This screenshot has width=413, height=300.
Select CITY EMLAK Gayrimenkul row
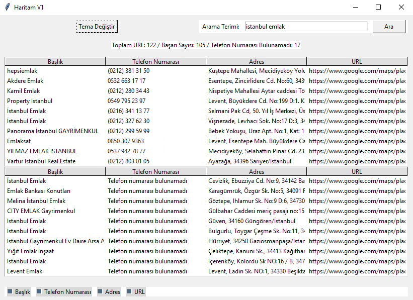point(206,211)
